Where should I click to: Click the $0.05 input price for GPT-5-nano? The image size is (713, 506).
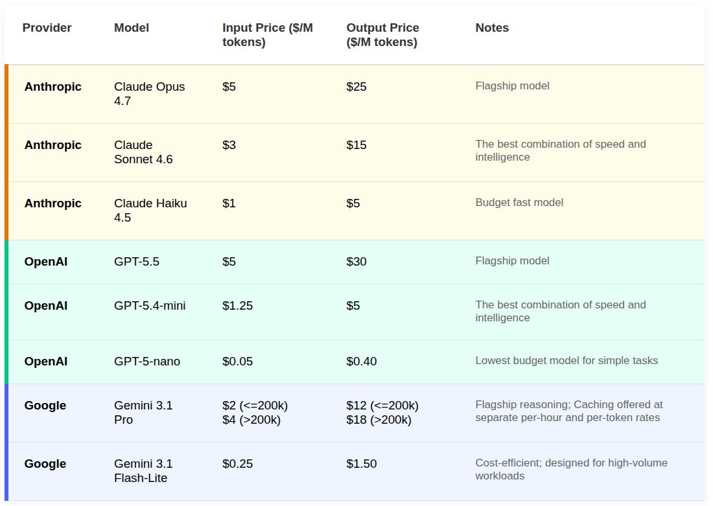coord(237,362)
